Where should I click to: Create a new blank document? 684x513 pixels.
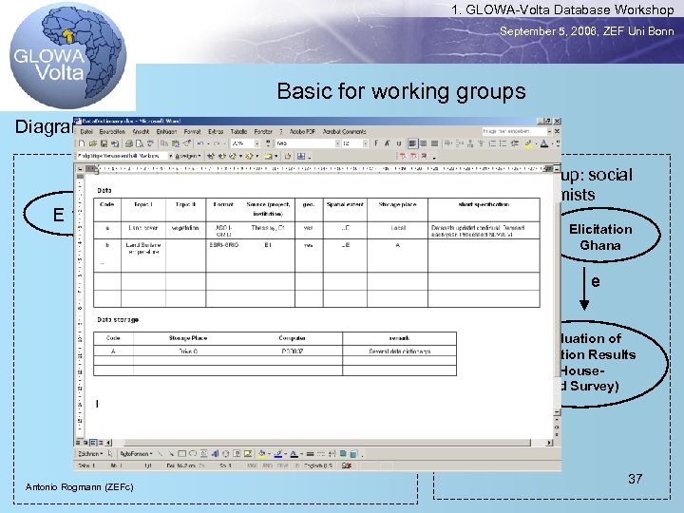pos(82,143)
